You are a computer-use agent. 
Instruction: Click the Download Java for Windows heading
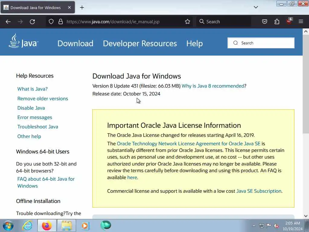coord(137,76)
